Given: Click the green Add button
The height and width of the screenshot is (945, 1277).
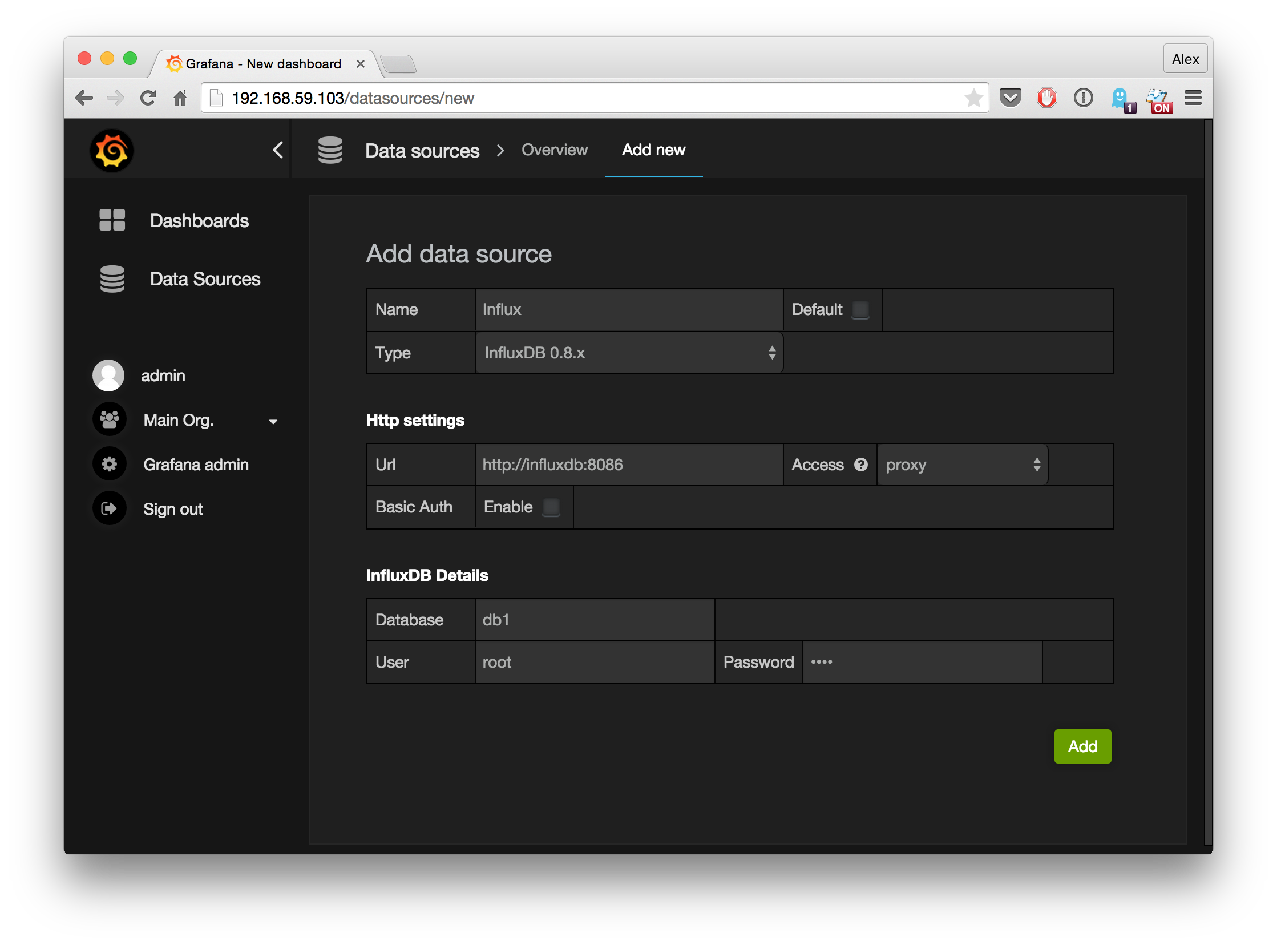Looking at the screenshot, I should (1082, 745).
